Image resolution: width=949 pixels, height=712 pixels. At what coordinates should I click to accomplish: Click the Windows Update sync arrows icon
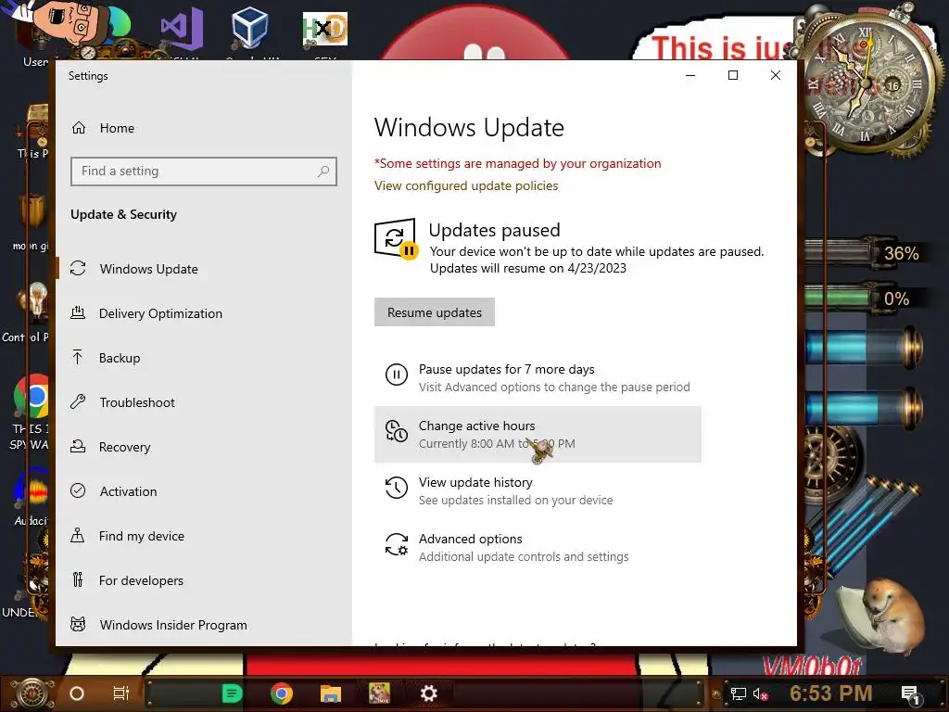coord(78,268)
